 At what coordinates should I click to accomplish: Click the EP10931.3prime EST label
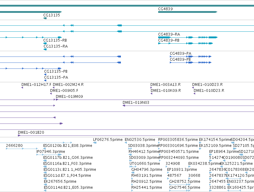click(182, 170)
